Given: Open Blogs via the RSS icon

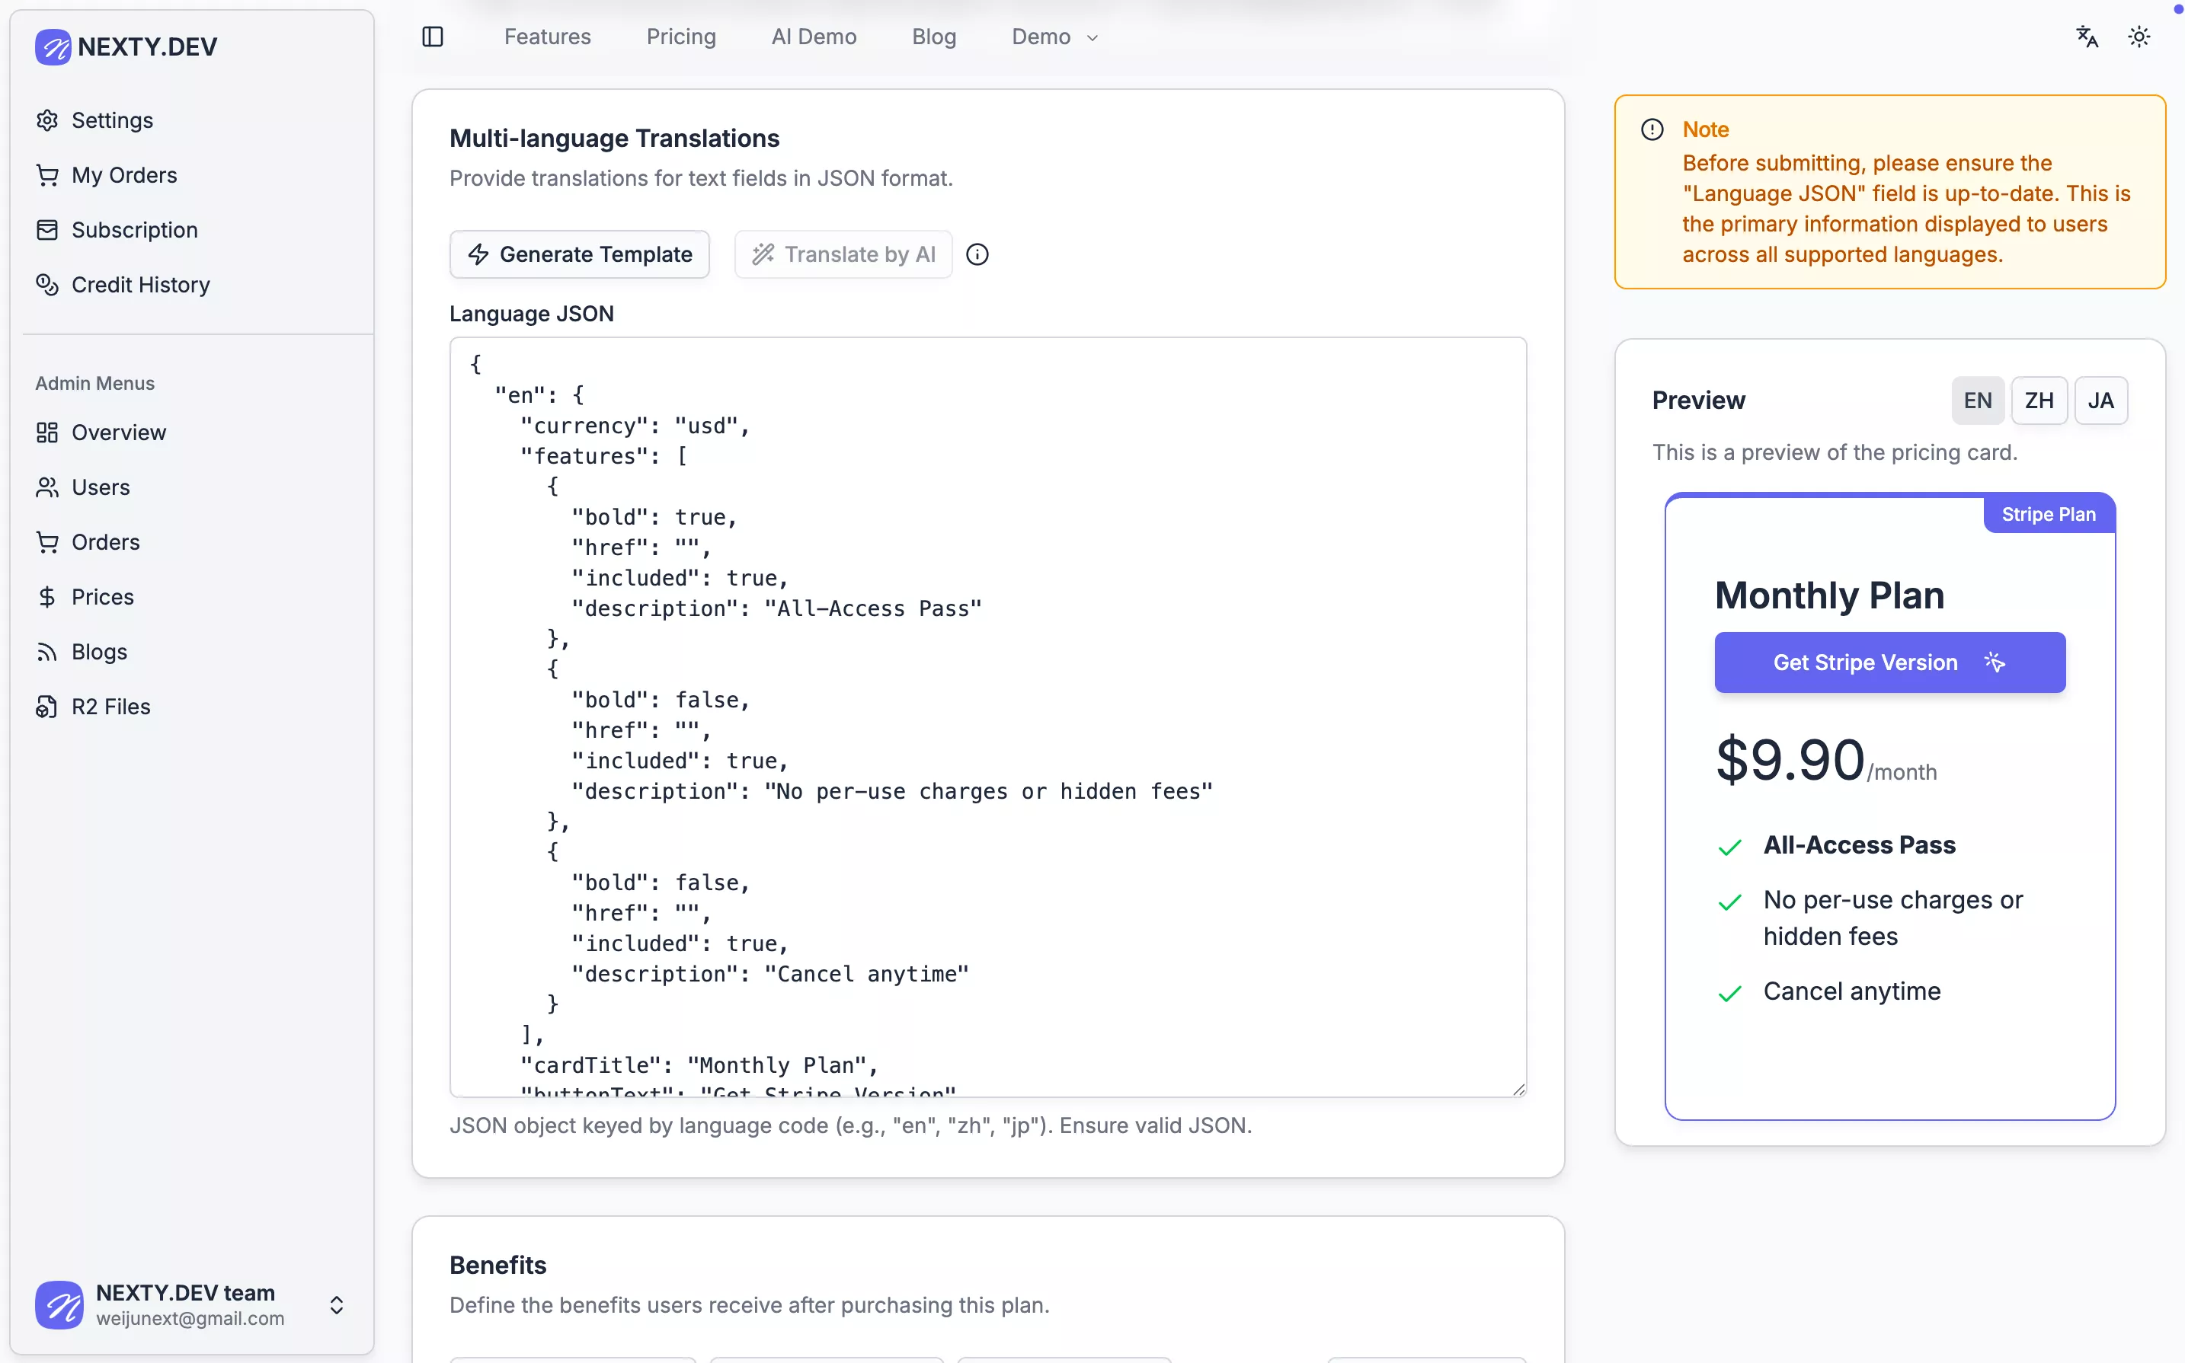Looking at the screenshot, I should click(98, 652).
